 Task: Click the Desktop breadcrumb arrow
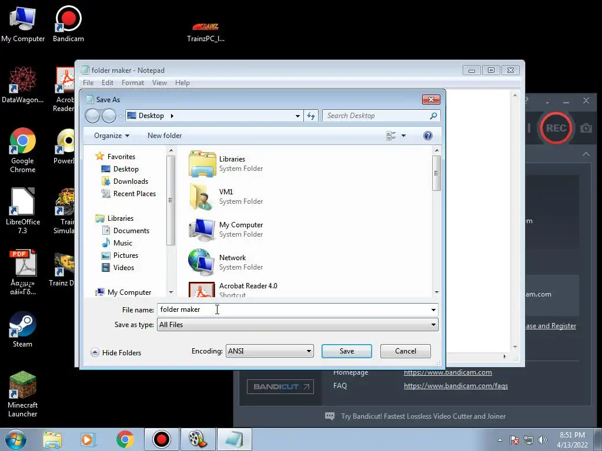172,116
